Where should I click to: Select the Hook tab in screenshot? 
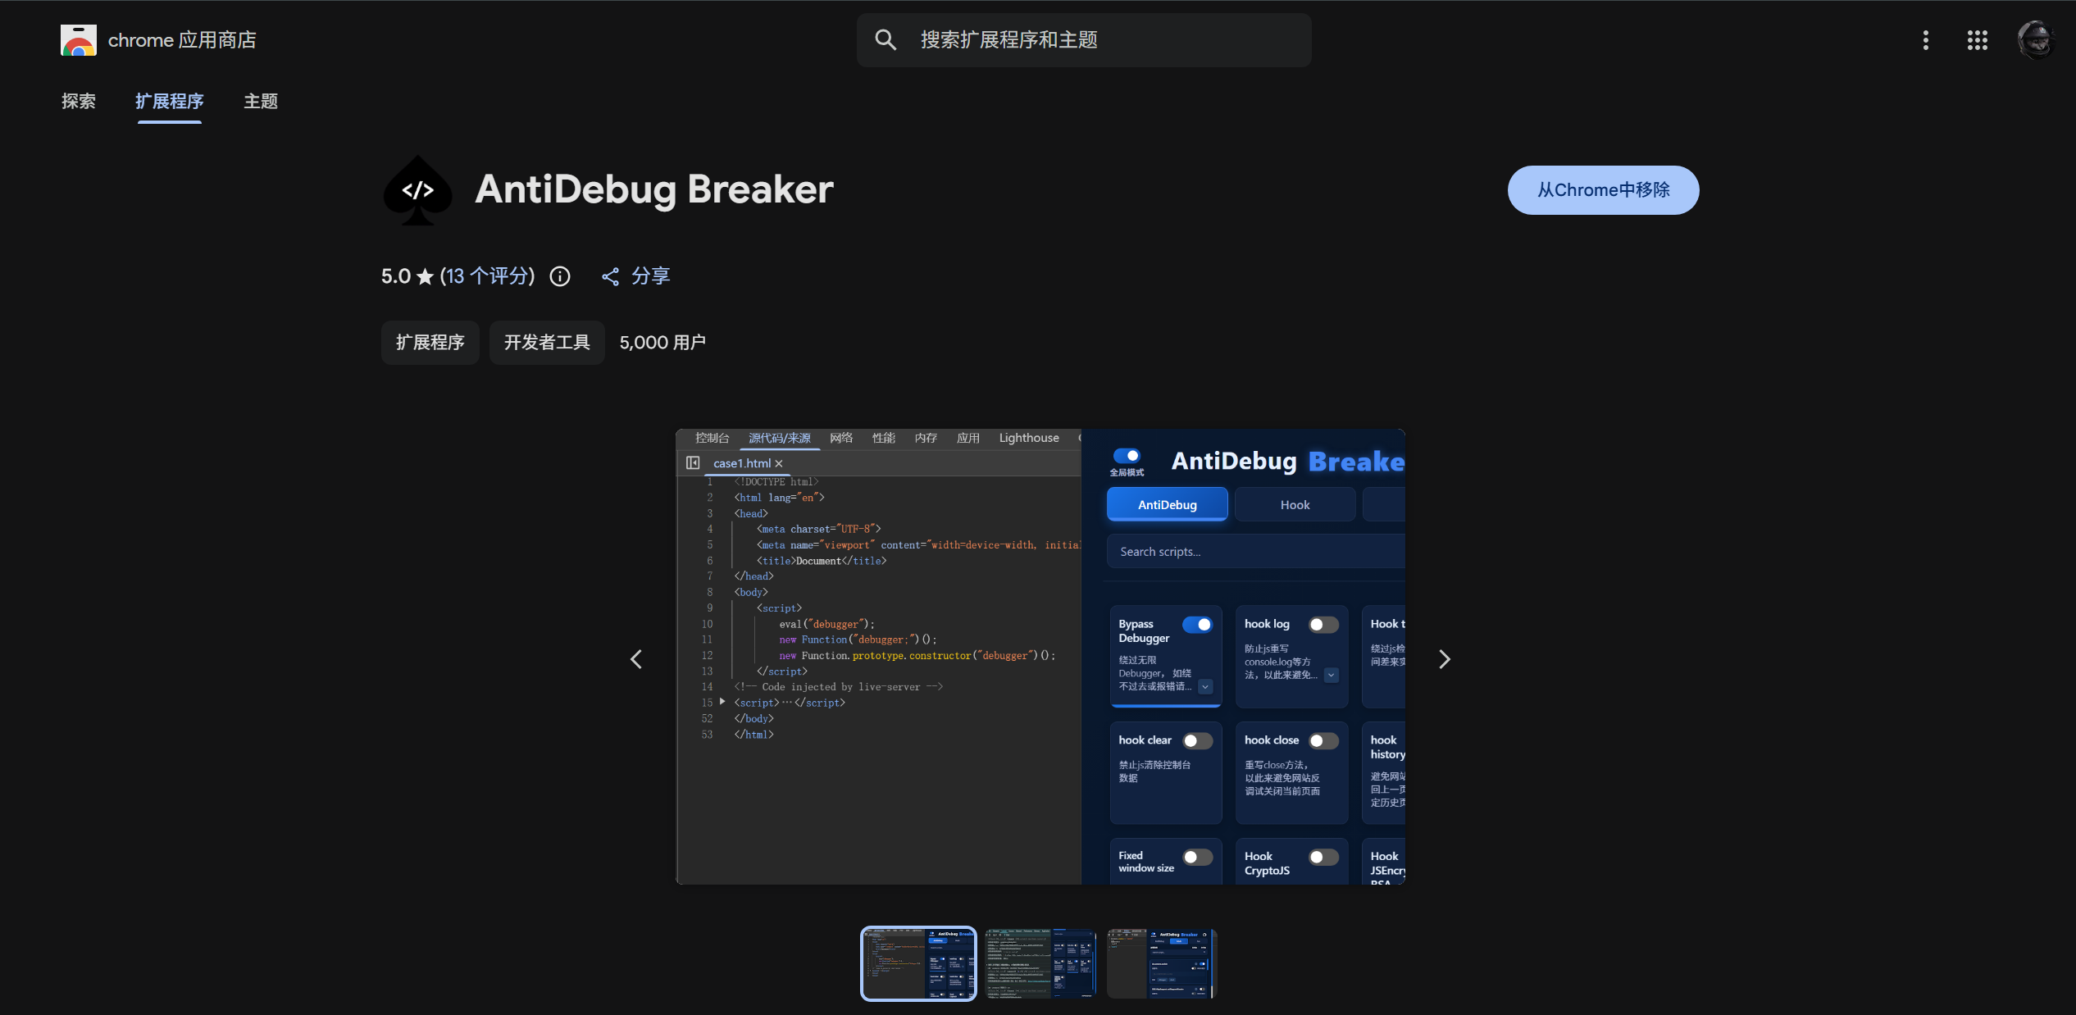point(1295,505)
